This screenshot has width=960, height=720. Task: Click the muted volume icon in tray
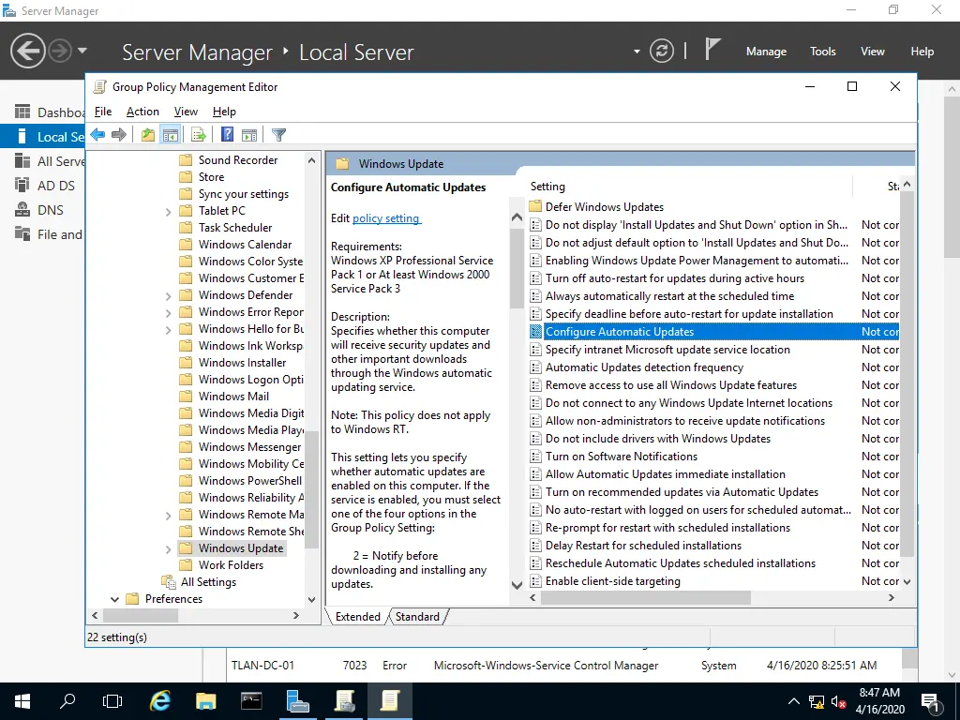[x=838, y=701]
